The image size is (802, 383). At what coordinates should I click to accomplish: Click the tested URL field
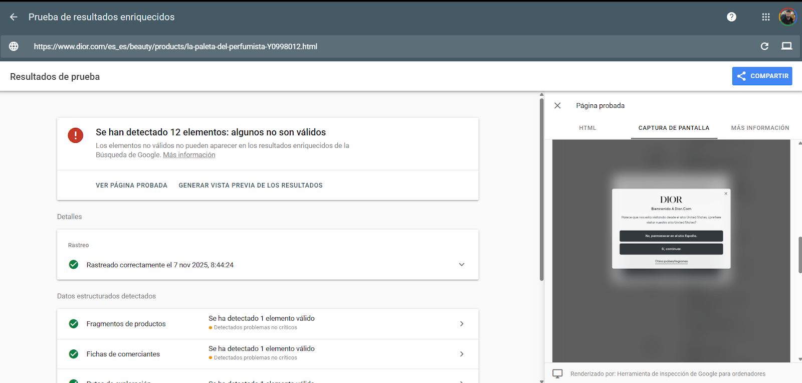[175, 47]
